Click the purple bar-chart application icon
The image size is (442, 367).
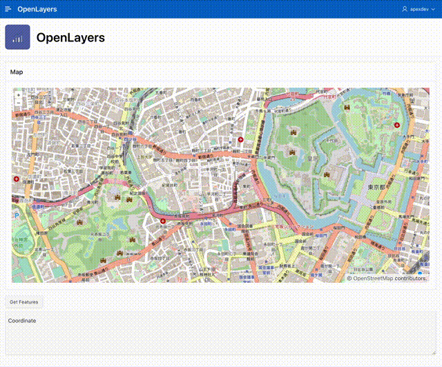point(17,37)
